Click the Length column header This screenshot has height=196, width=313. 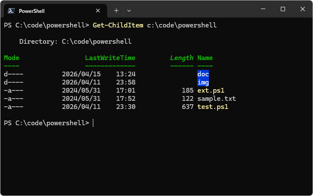(182, 58)
